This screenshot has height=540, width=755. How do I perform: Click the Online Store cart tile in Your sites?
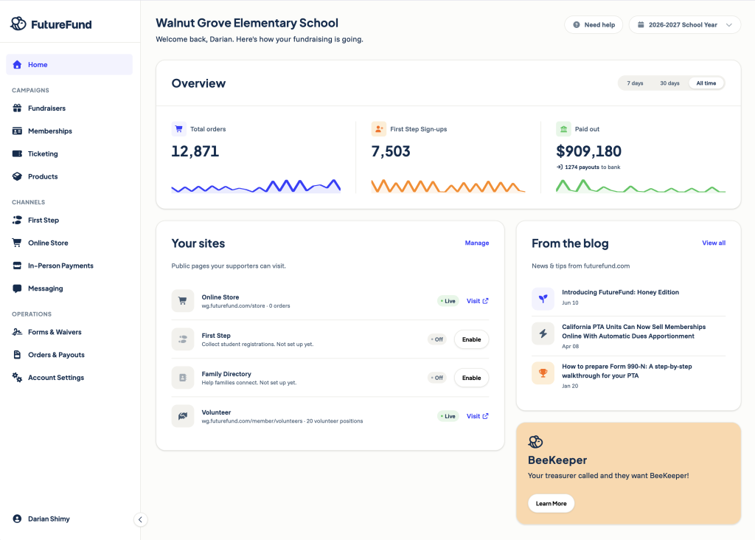point(183,301)
